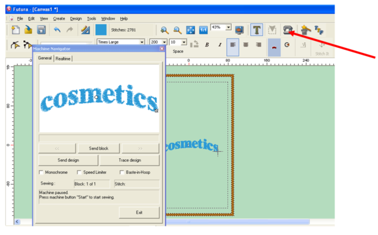
Task: Click the Send block button
Action: pos(99,149)
